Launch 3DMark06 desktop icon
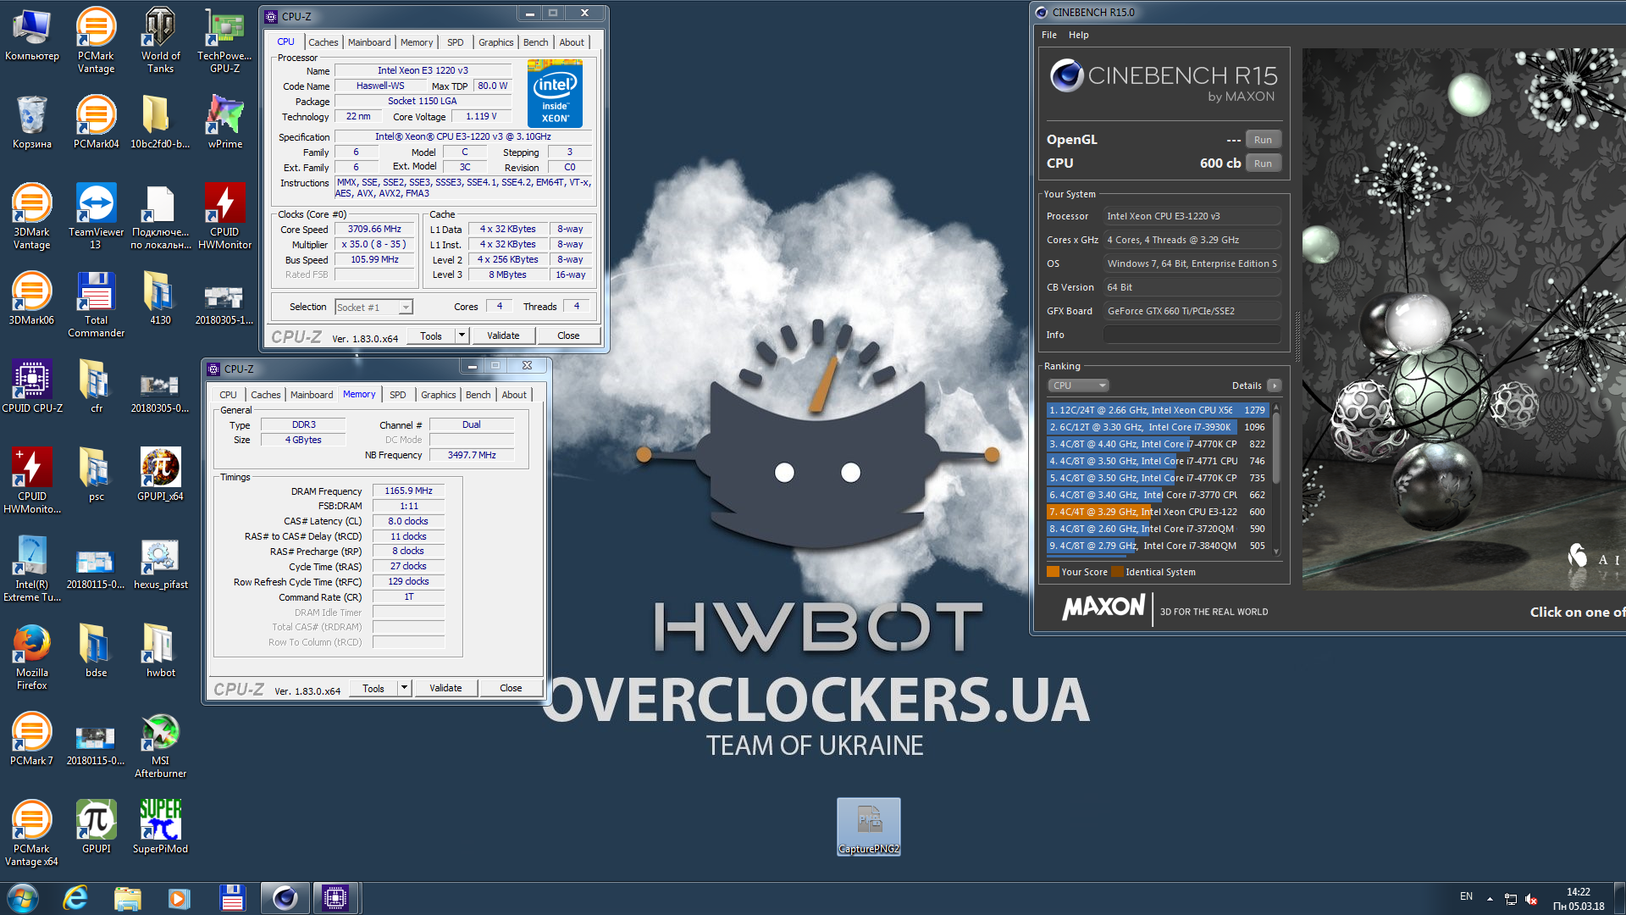Screen dimensions: 1626x915 click(x=31, y=297)
